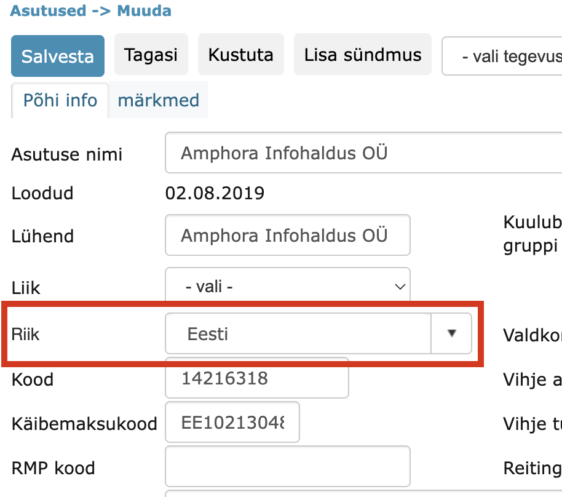Click the Käibemaksukood input field

pos(232,422)
